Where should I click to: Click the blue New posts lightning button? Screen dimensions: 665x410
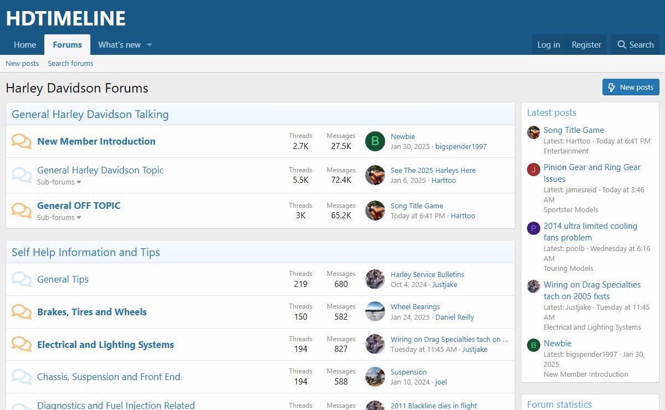[631, 87]
